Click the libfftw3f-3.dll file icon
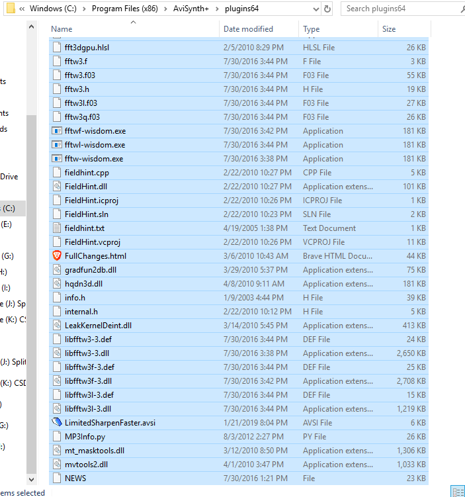Screen dimensions: 465x497 (x=57, y=381)
